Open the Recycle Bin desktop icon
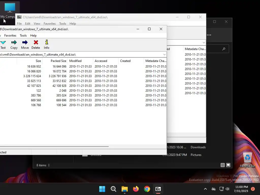260x195 pixels. point(247,160)
